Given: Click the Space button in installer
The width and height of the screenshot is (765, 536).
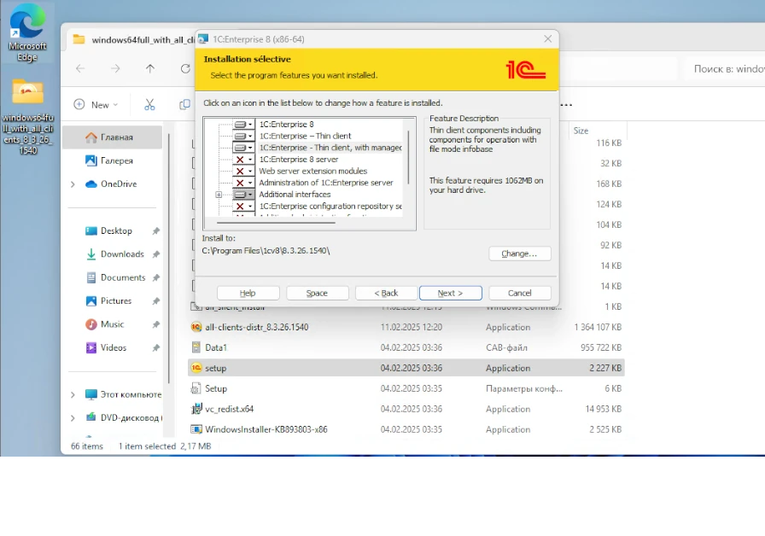Looking at the screenshot, I should tap(317, 293).
